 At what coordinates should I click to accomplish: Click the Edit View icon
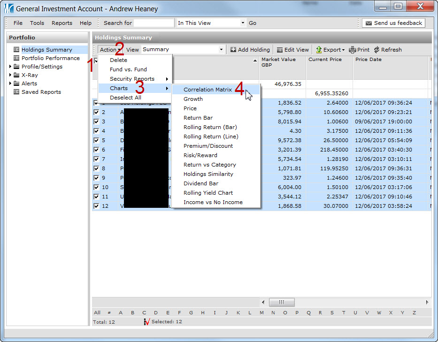coord(280,50)
